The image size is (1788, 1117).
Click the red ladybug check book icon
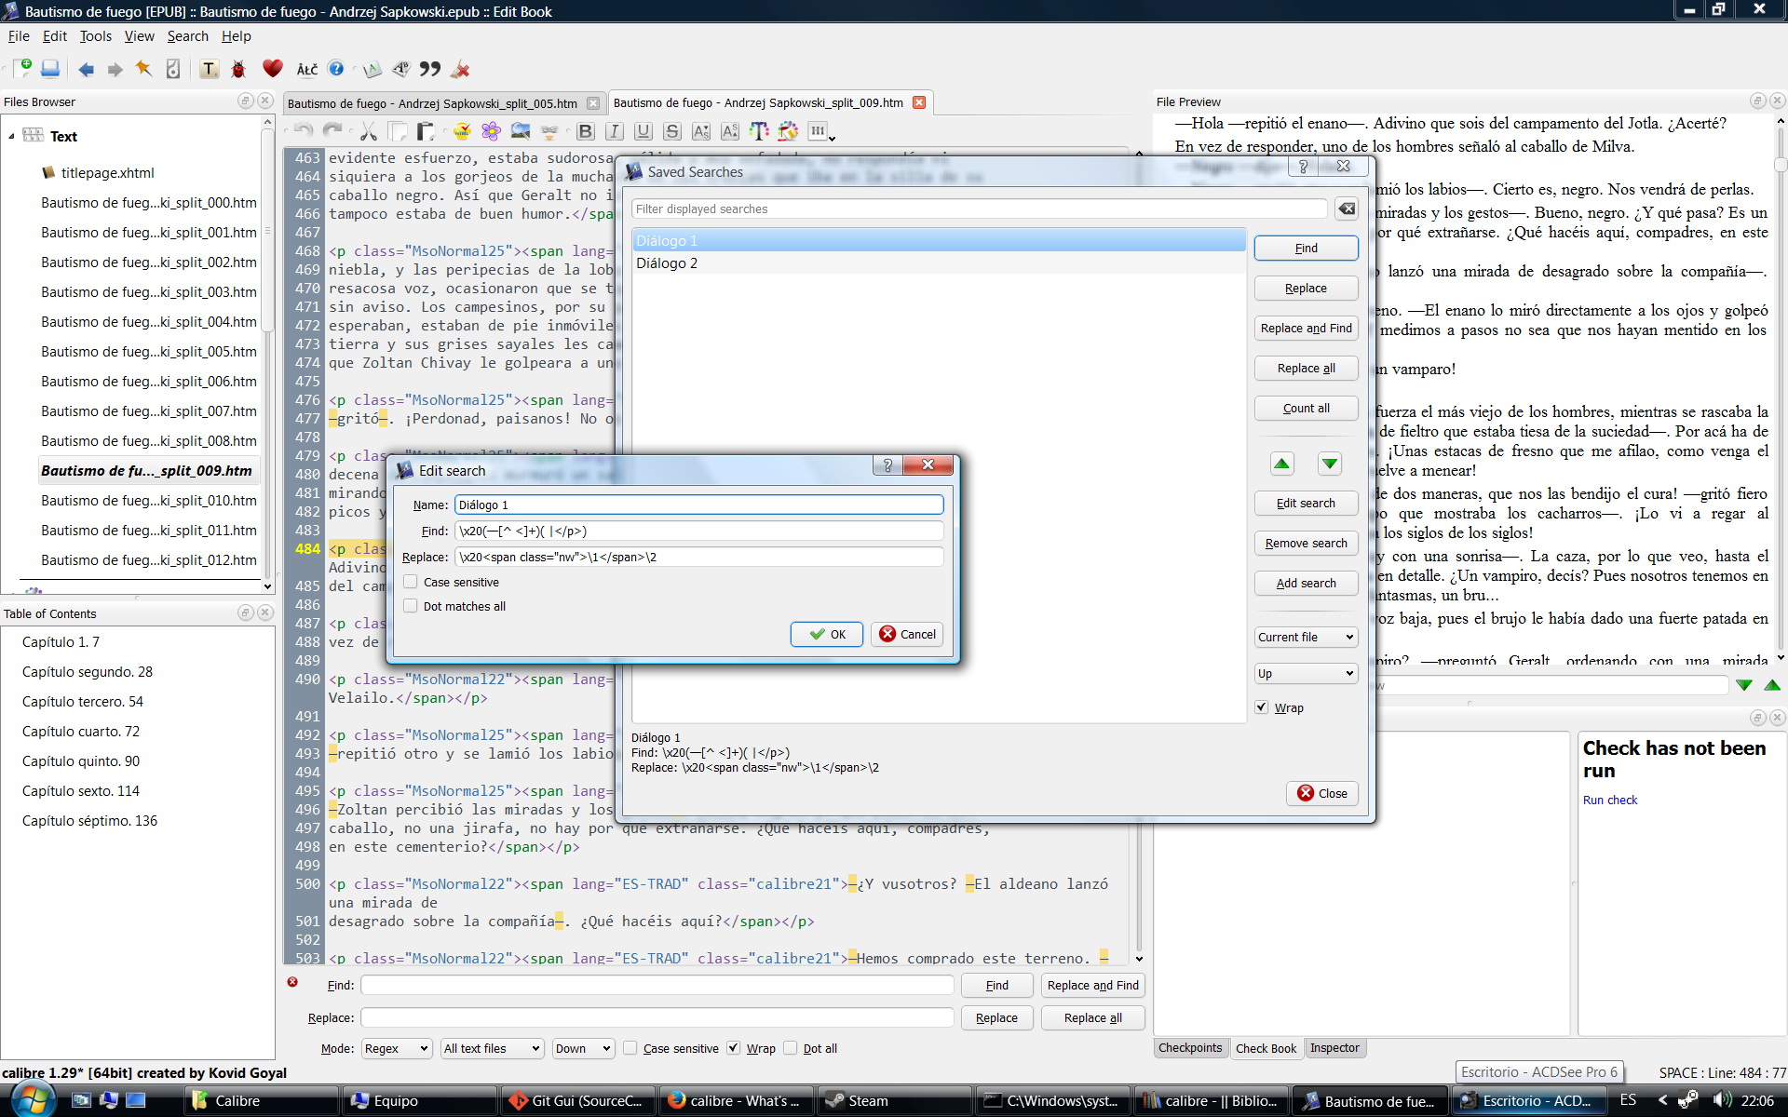238,69
